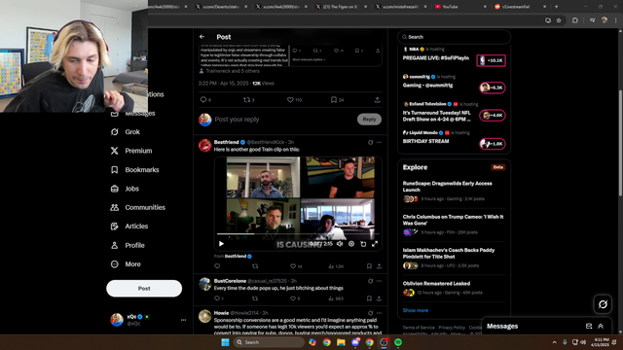Like BustCorelone's reply
The image size is (623, 350).
pos(293,298)
